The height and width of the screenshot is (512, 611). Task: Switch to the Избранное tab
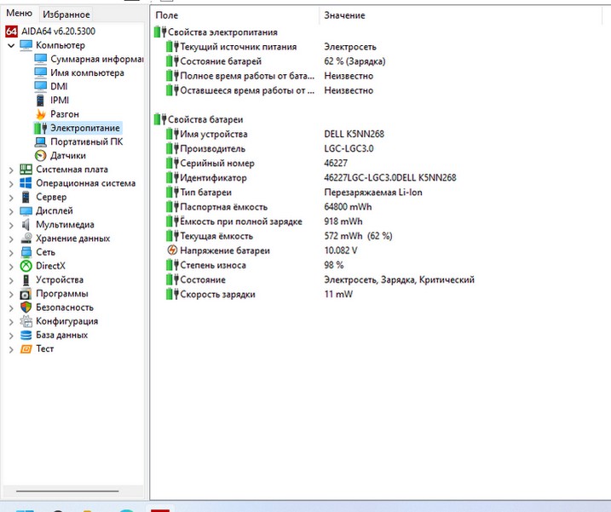pyautogui.click(x=66, y=14)
